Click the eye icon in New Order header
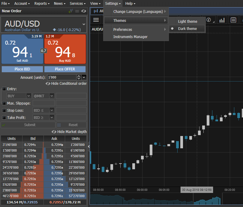243x207 pixels. [x=84, y=11]
